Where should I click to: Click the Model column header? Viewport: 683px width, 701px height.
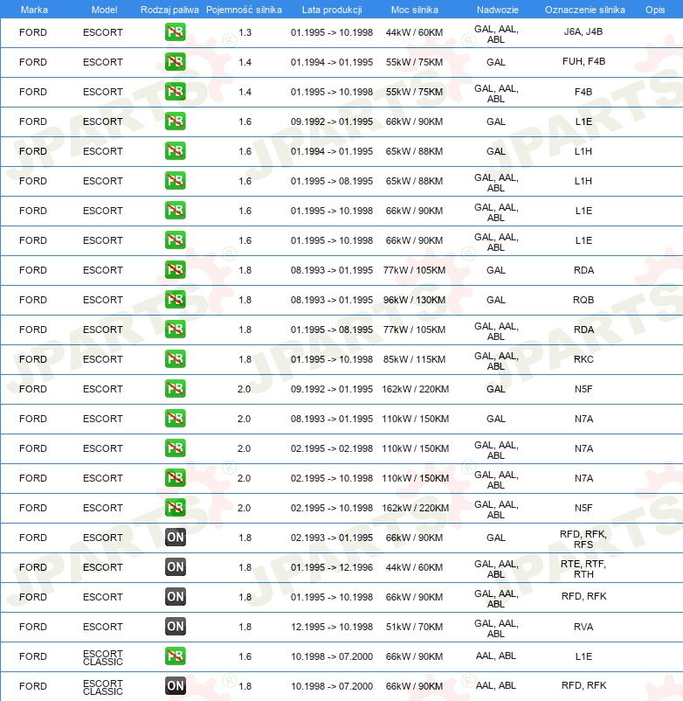(x=104, y=10)
